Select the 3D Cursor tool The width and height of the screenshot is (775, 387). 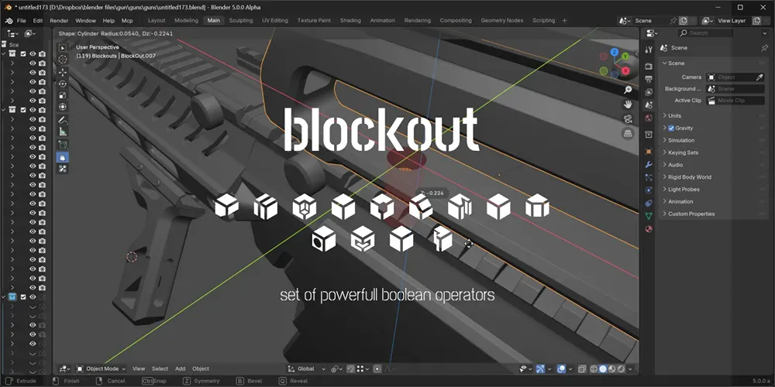(x=63, y=60)
